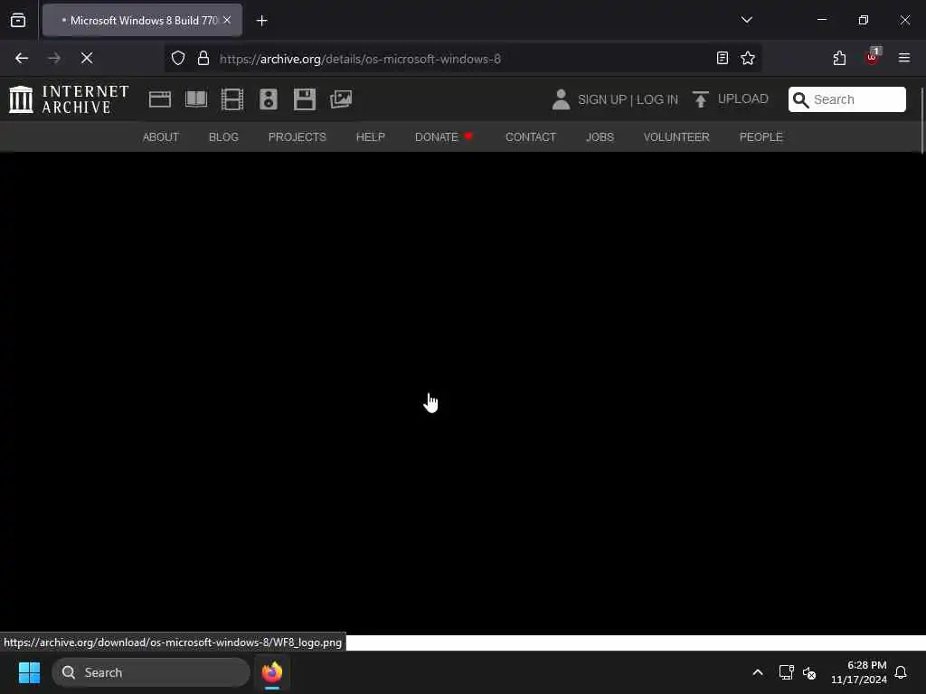Open the PEOPLE menu item
926x694 pixels.
[x=761, y=137]
